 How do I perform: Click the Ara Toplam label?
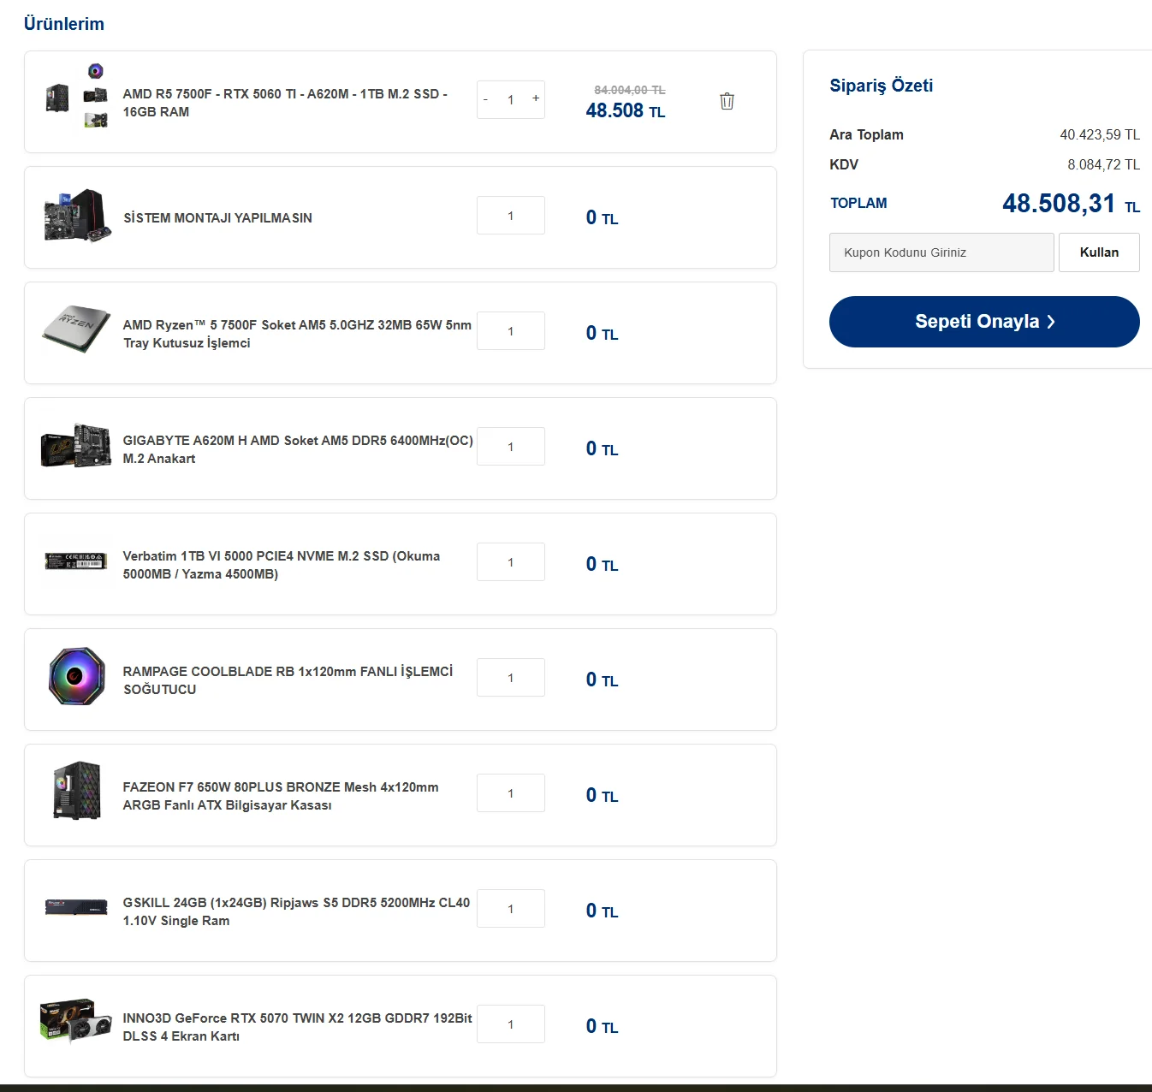(x=866, y=134)
